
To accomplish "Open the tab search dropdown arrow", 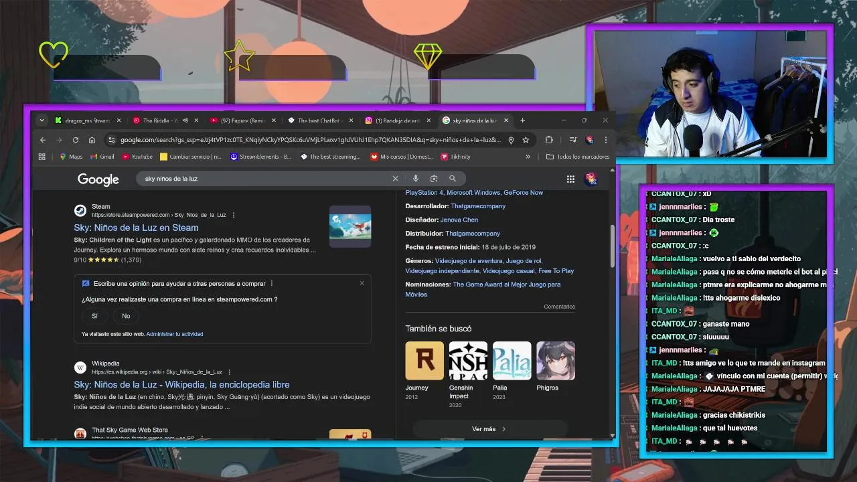I will pos(42,120).
